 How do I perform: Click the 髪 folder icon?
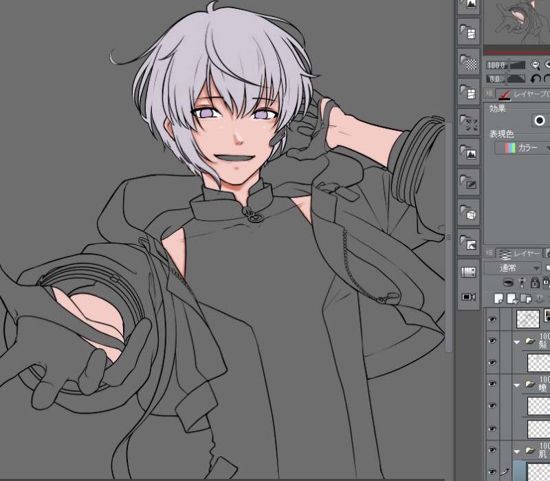pyautogui.click(x=529, y=341)
